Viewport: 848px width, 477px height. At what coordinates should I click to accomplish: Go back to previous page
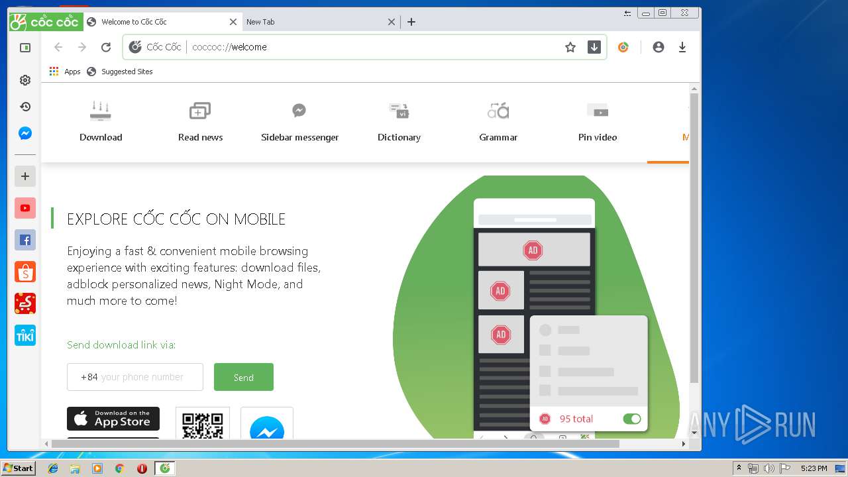58,47
